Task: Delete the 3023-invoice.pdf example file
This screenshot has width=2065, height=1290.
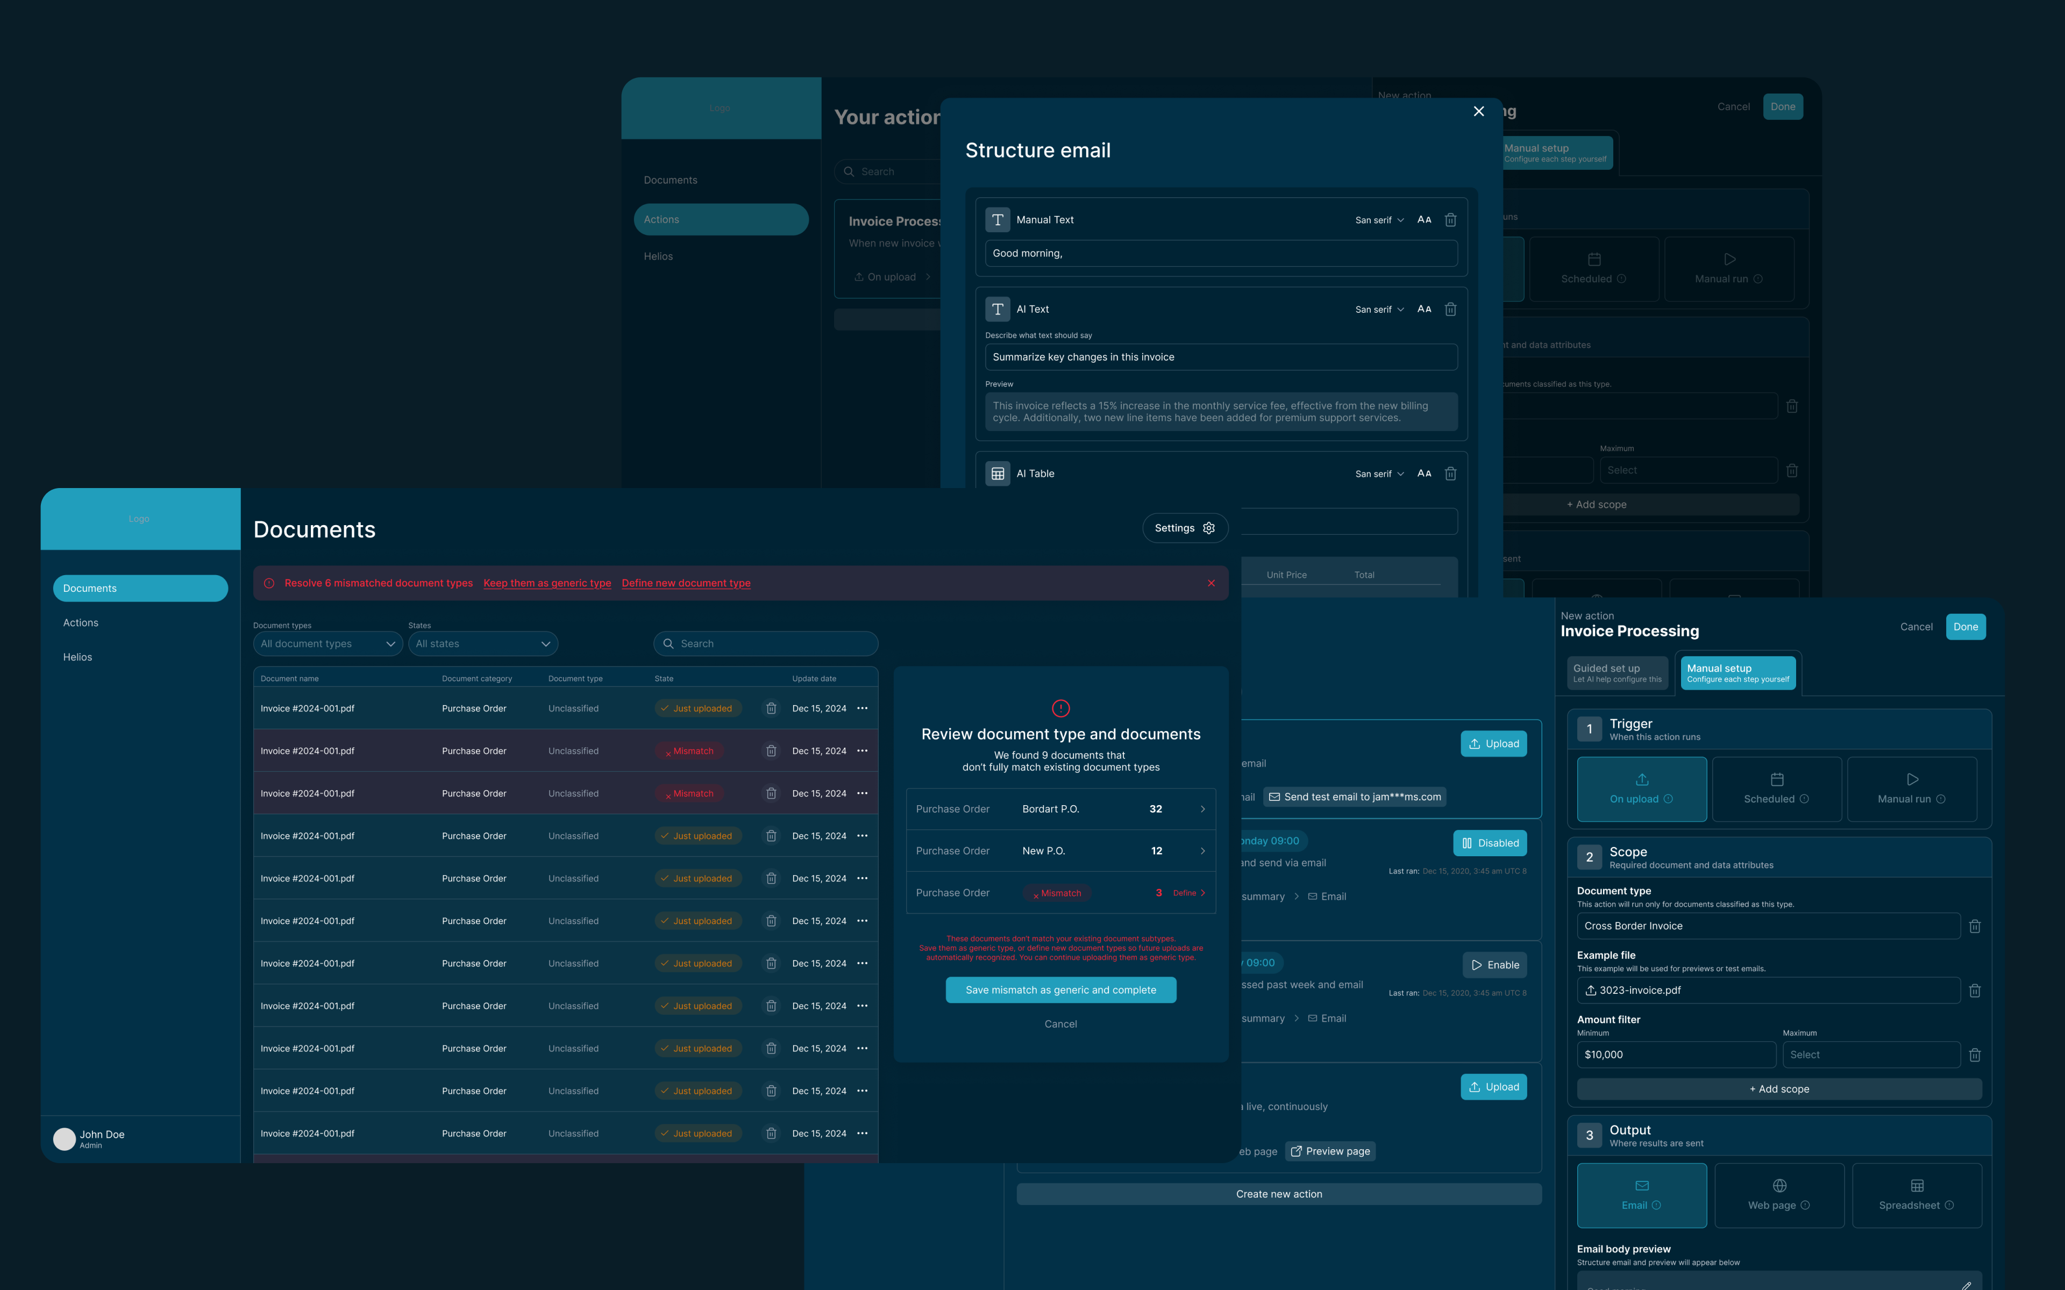Action: click(x=1975, y=991)
